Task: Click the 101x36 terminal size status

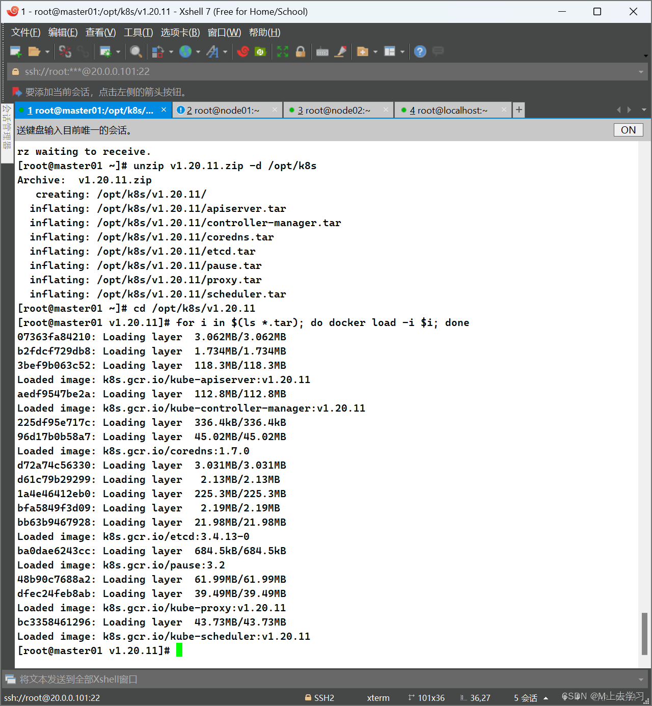Action: [426, 698]
